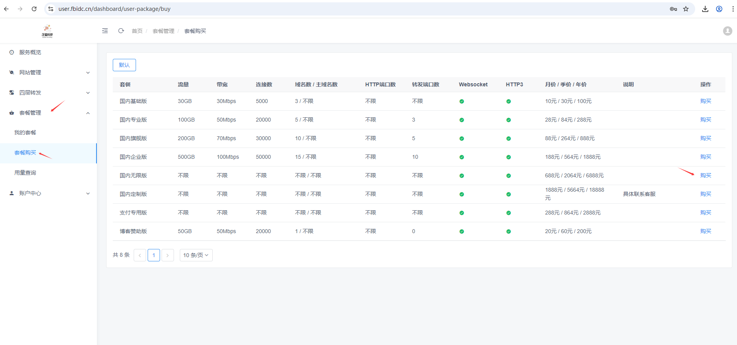Click price 188元 / 564元 / 1888元
Screen dimensions: 737x345
[573, 157]
